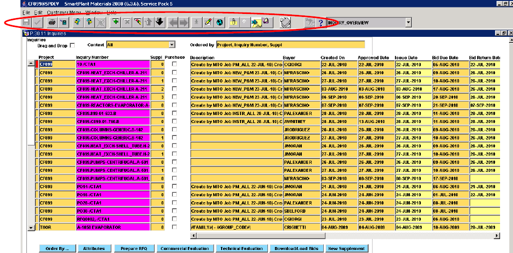Click the greyed-out plus icon beside paperclip
The image size is (513, 253).
click(244, 22)
